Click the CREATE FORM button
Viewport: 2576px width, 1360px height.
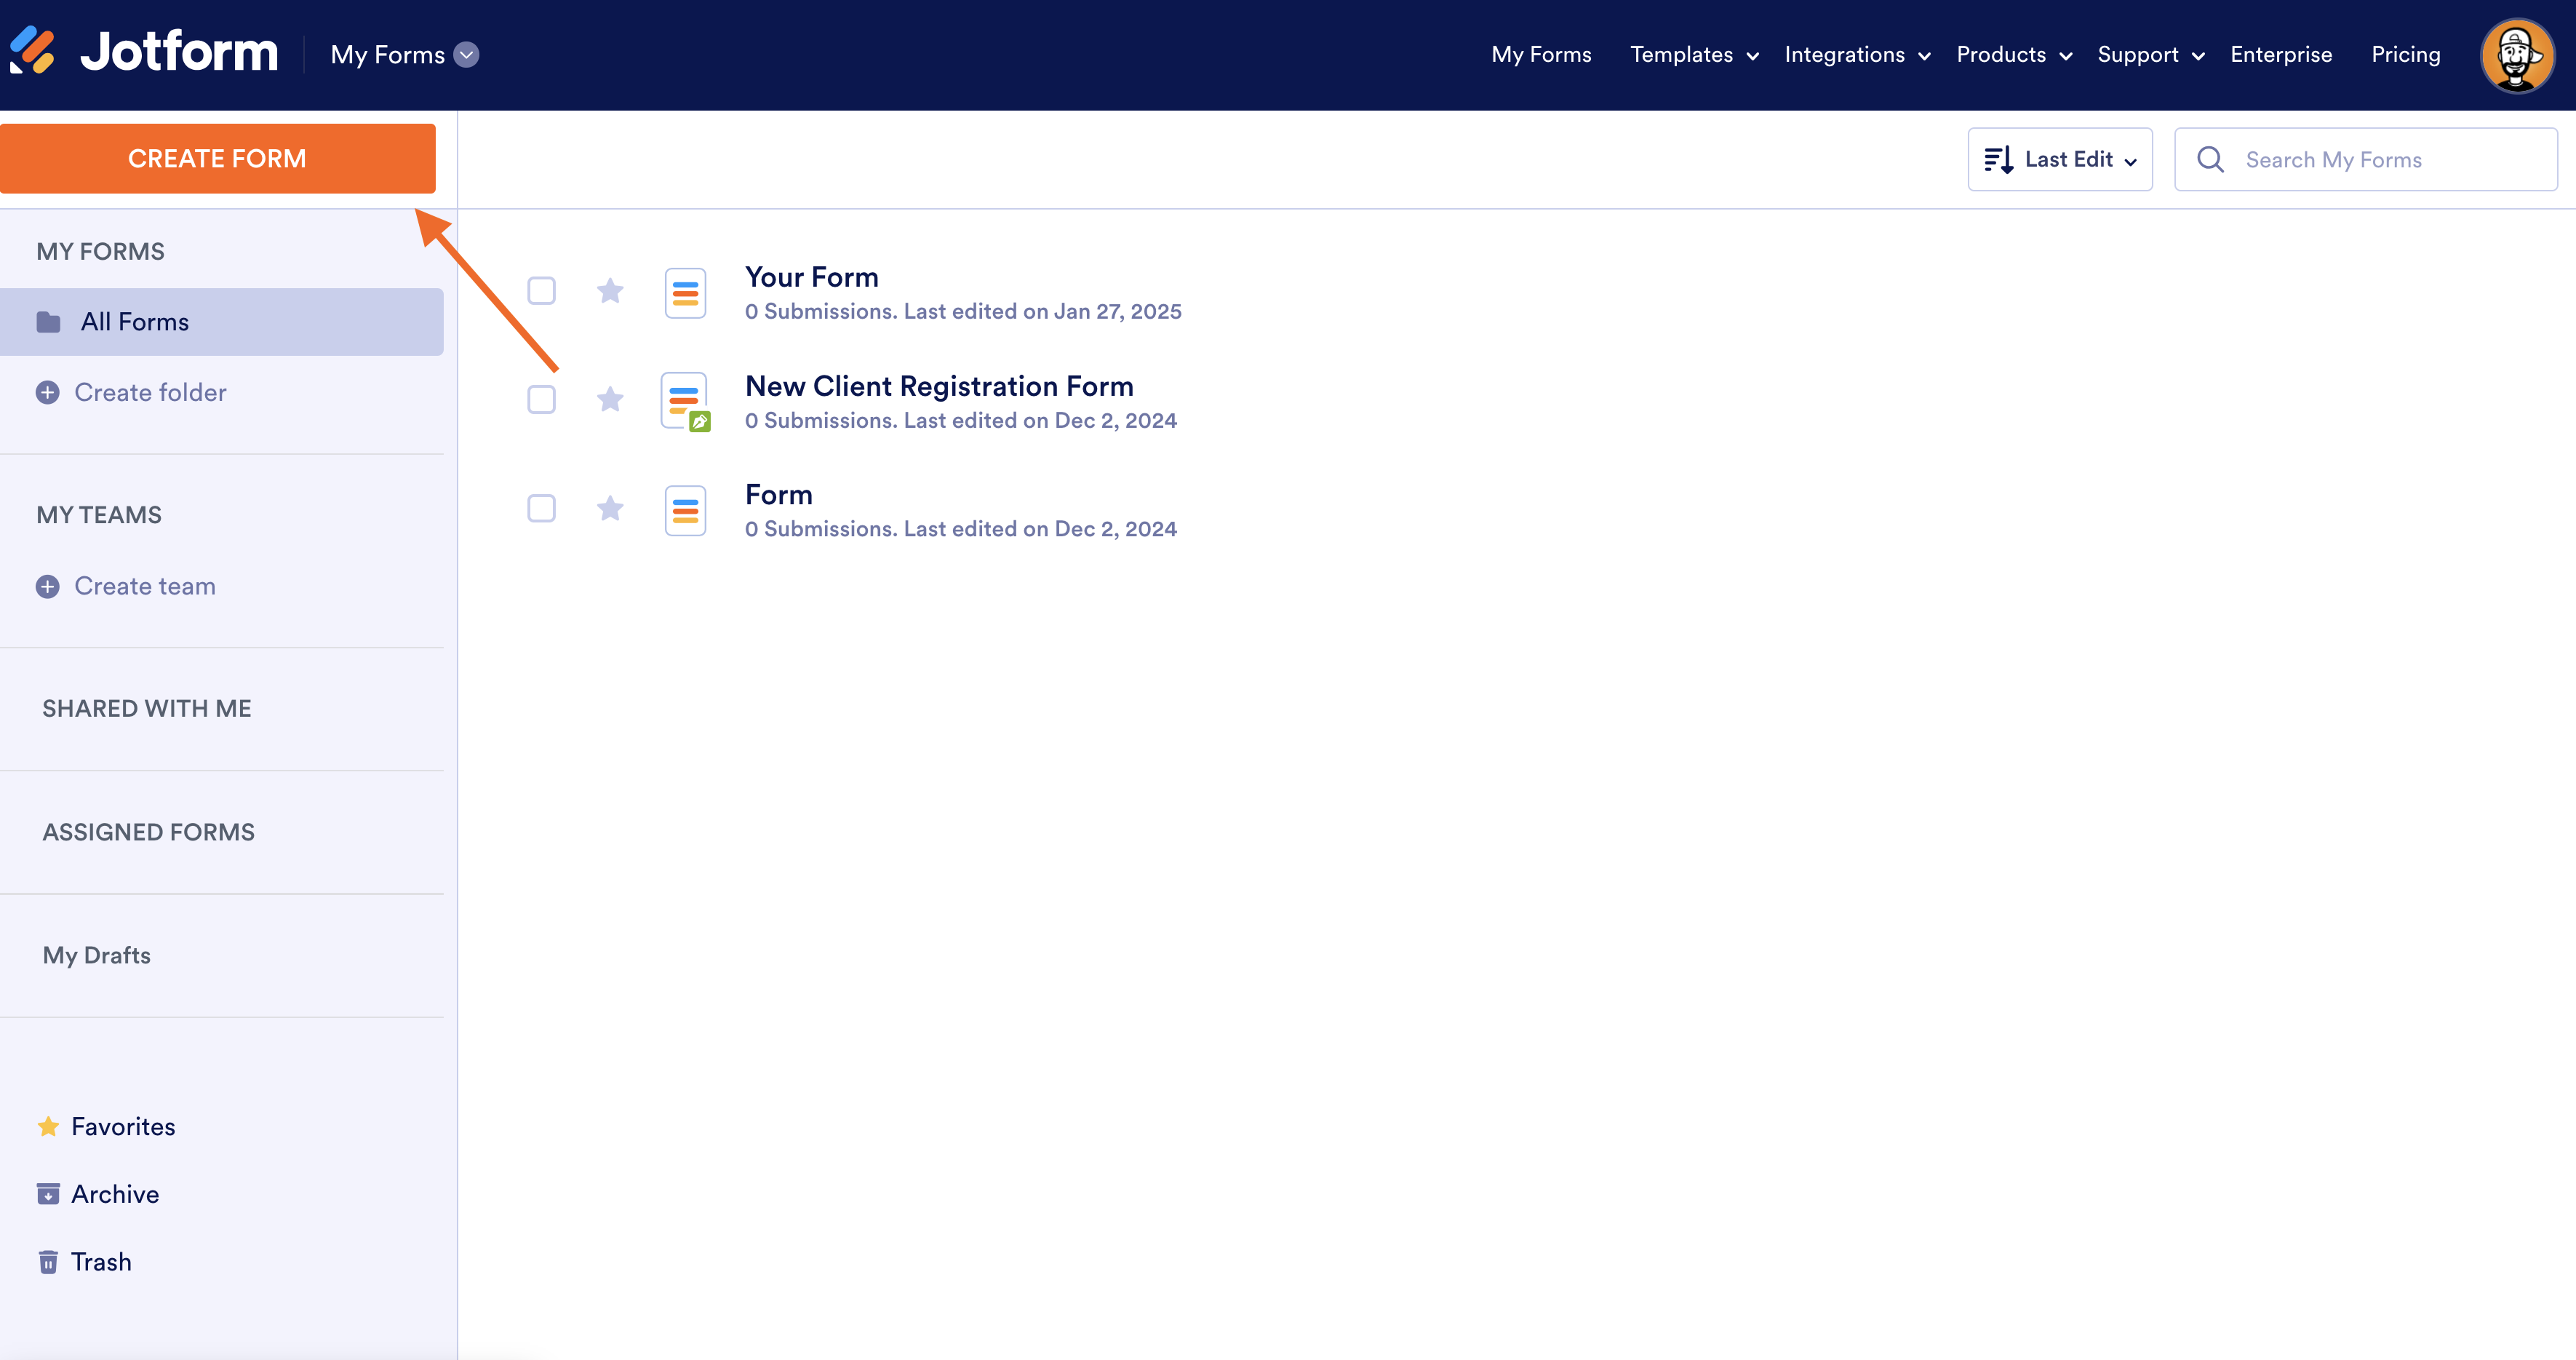[x=217, y=159]
